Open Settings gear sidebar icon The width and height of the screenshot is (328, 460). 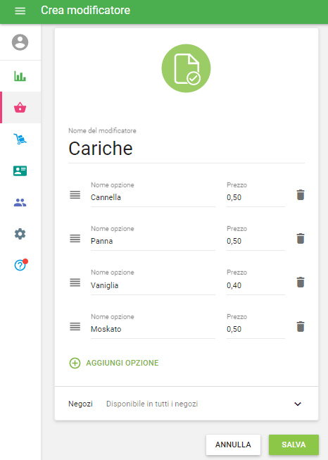[x=20, y=234]
